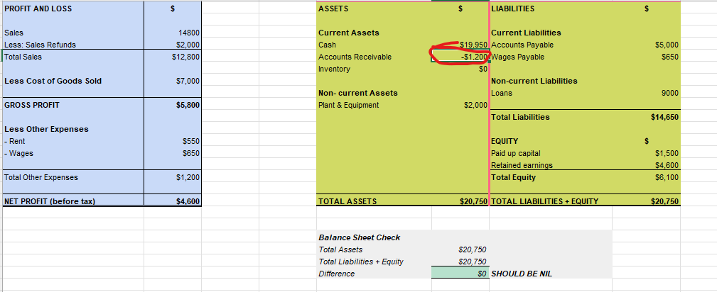Select the Current Assets heading
Screen dimensions: 717x292
click(x=348, y=33)
